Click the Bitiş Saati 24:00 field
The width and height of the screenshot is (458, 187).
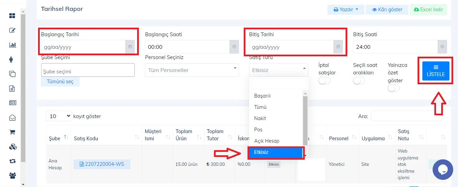click(x=395, y=47)
